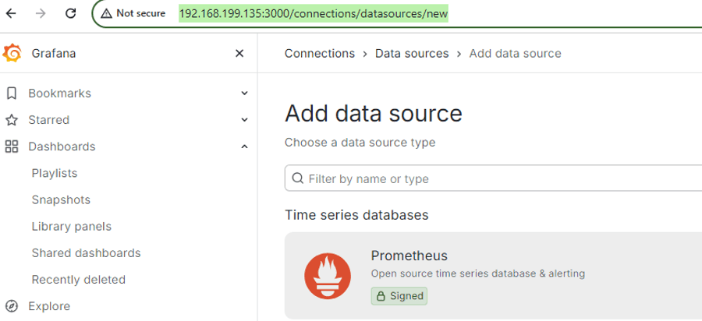702x321 pixels.
Task: Open Bookmarks in the sidebar
Action: coord(59,93)
